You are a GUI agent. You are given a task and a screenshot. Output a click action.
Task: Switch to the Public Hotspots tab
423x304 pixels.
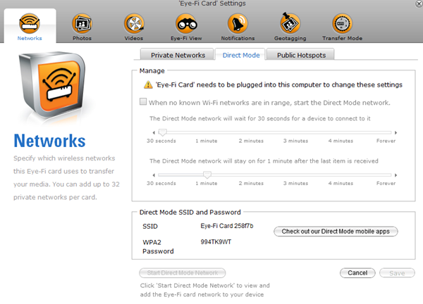pyautogui.click(x=301, y=54)
